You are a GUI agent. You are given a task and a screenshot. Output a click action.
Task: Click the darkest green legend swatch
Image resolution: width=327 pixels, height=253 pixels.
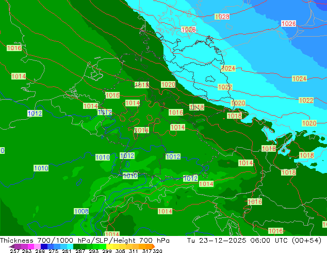click(x=76, y=246)
